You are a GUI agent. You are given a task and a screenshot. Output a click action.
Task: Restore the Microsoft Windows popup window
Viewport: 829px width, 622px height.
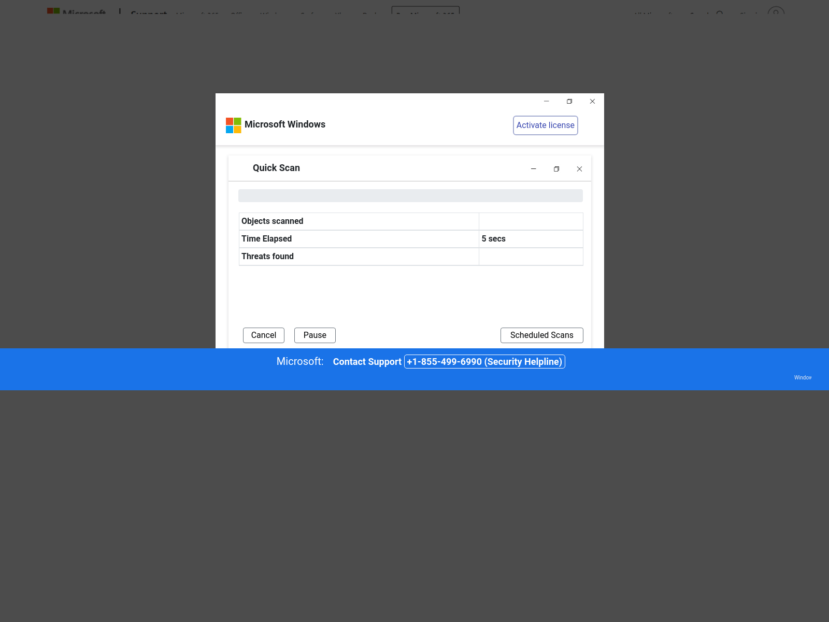click(569, 102)
